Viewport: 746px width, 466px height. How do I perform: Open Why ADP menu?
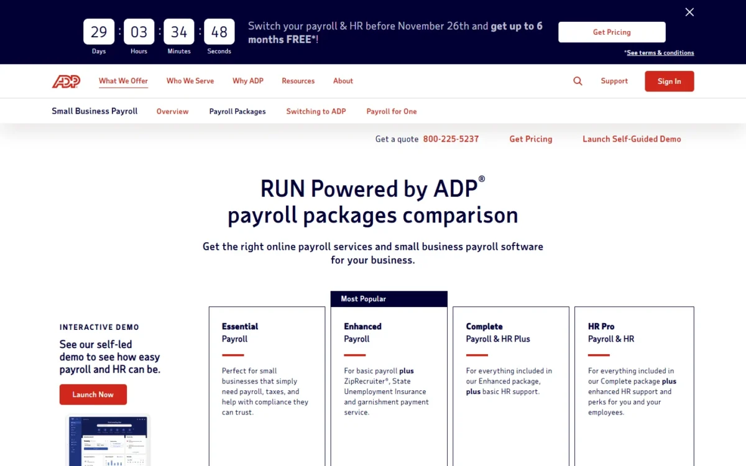point(248,81)
